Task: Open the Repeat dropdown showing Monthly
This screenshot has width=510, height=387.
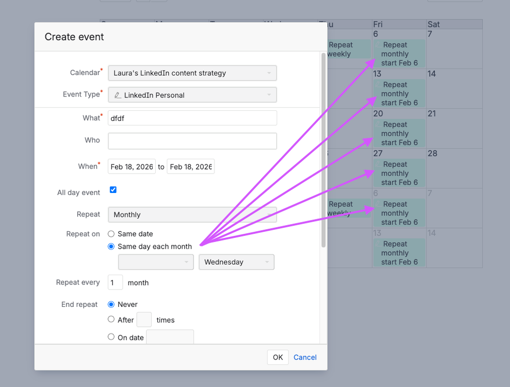Action: pos(270,214)
